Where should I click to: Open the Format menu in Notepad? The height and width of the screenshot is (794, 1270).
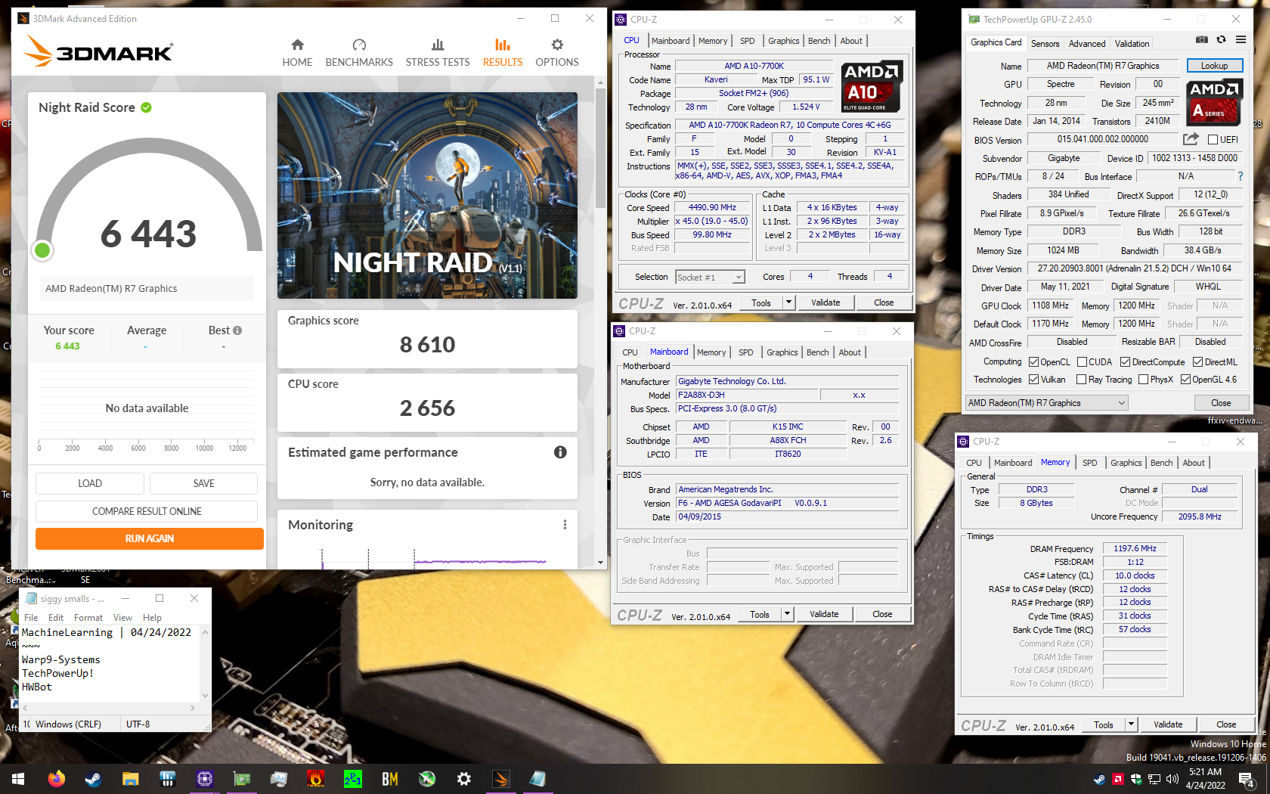coord(88,618)
